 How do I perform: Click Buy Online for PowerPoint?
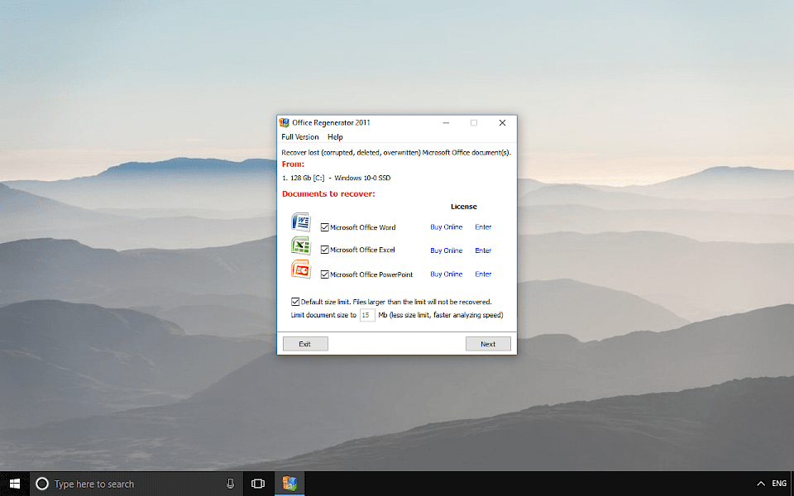pyautogui.click(x=446, y=274)
